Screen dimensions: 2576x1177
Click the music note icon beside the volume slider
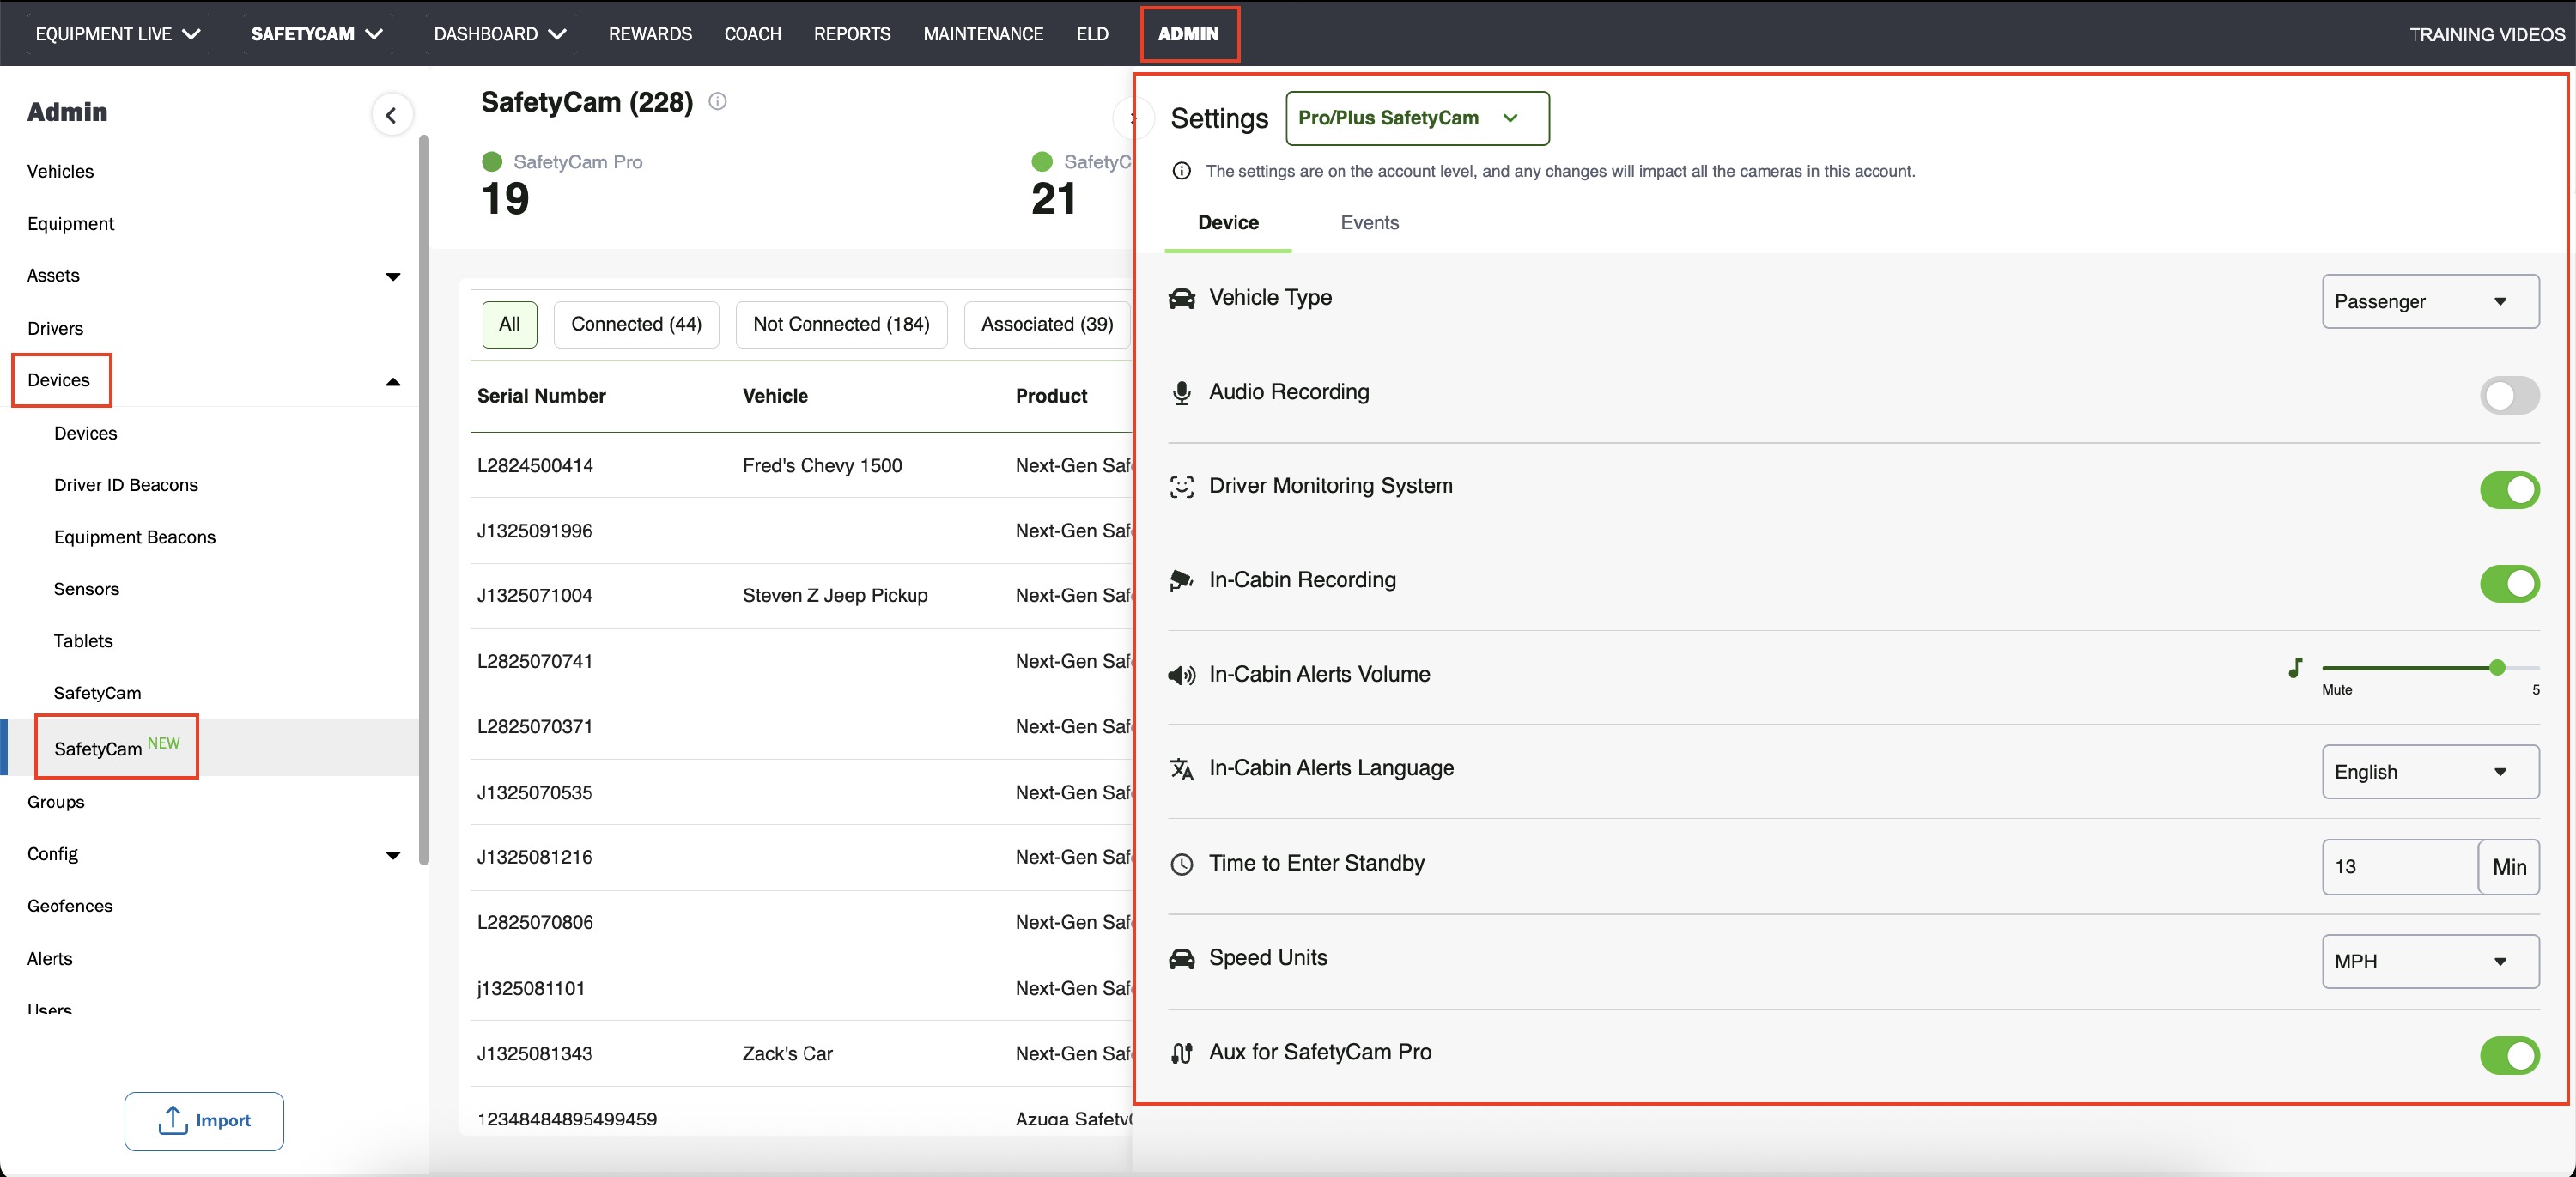click(x=2295, y=668)
